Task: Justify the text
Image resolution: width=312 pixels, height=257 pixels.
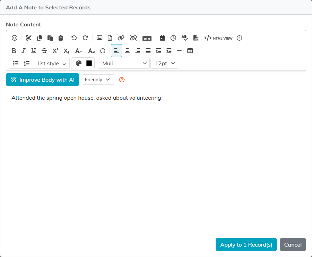Action: pyautogui.click(x=148, y=51)
